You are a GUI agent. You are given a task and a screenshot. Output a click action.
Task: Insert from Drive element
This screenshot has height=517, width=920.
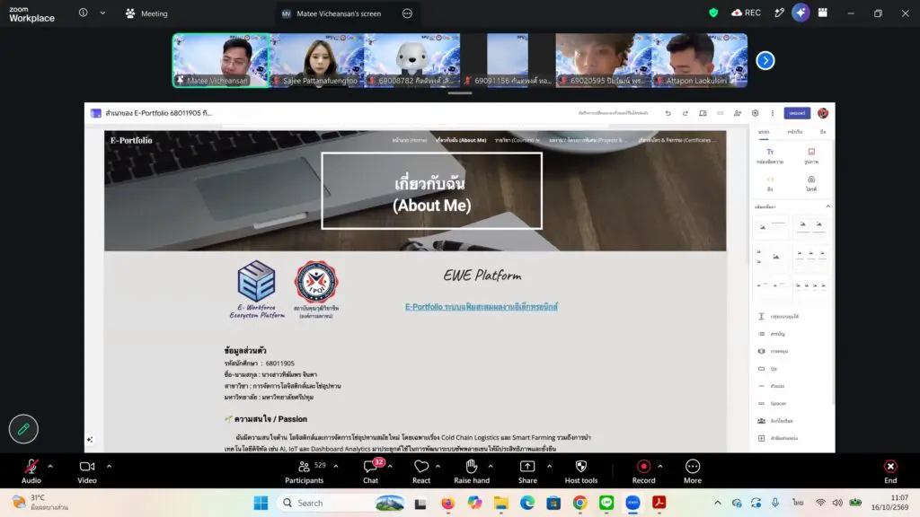click(811, 183)
